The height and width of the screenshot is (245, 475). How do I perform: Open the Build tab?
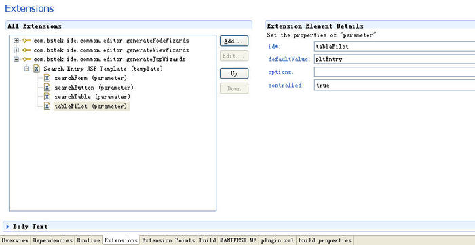click(208, 240)
